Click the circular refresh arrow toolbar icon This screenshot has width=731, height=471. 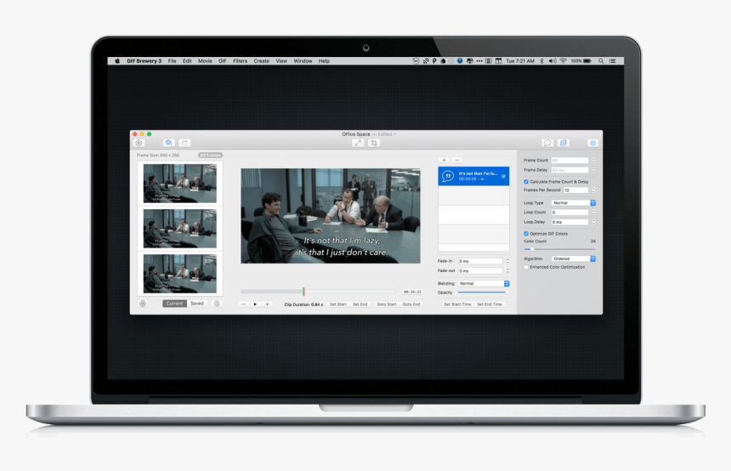(184, 143)
